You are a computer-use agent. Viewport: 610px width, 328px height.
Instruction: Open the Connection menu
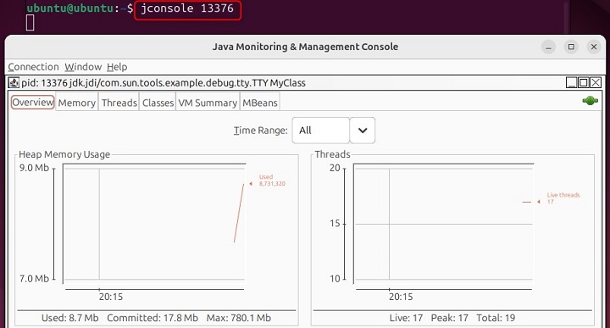[x=33, y=67]
